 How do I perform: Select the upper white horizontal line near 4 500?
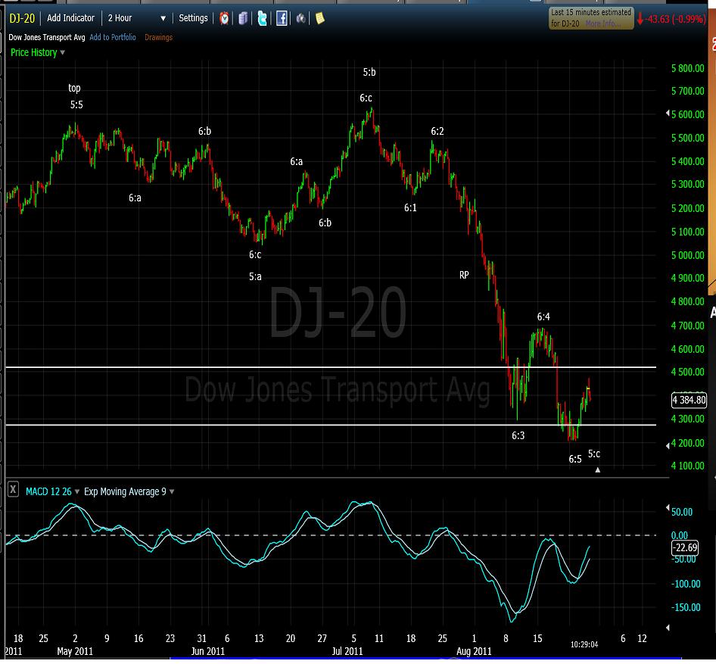331,367
